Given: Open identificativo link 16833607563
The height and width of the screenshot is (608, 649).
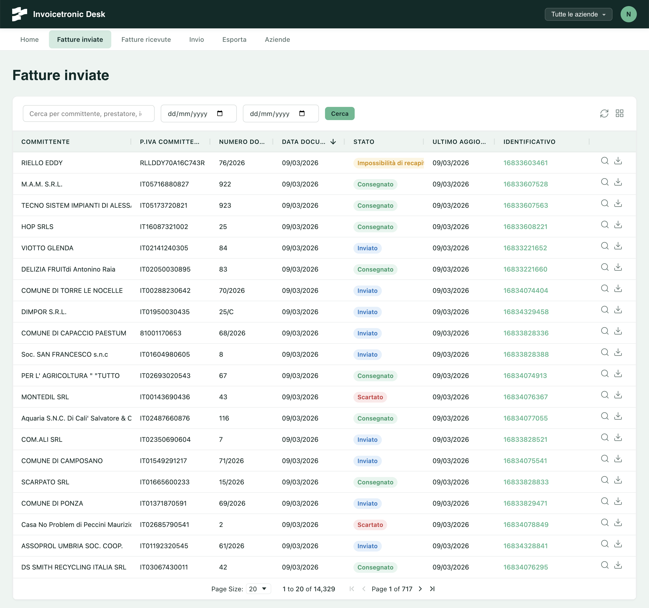Looking at the screenshot, I should [525, 205].
